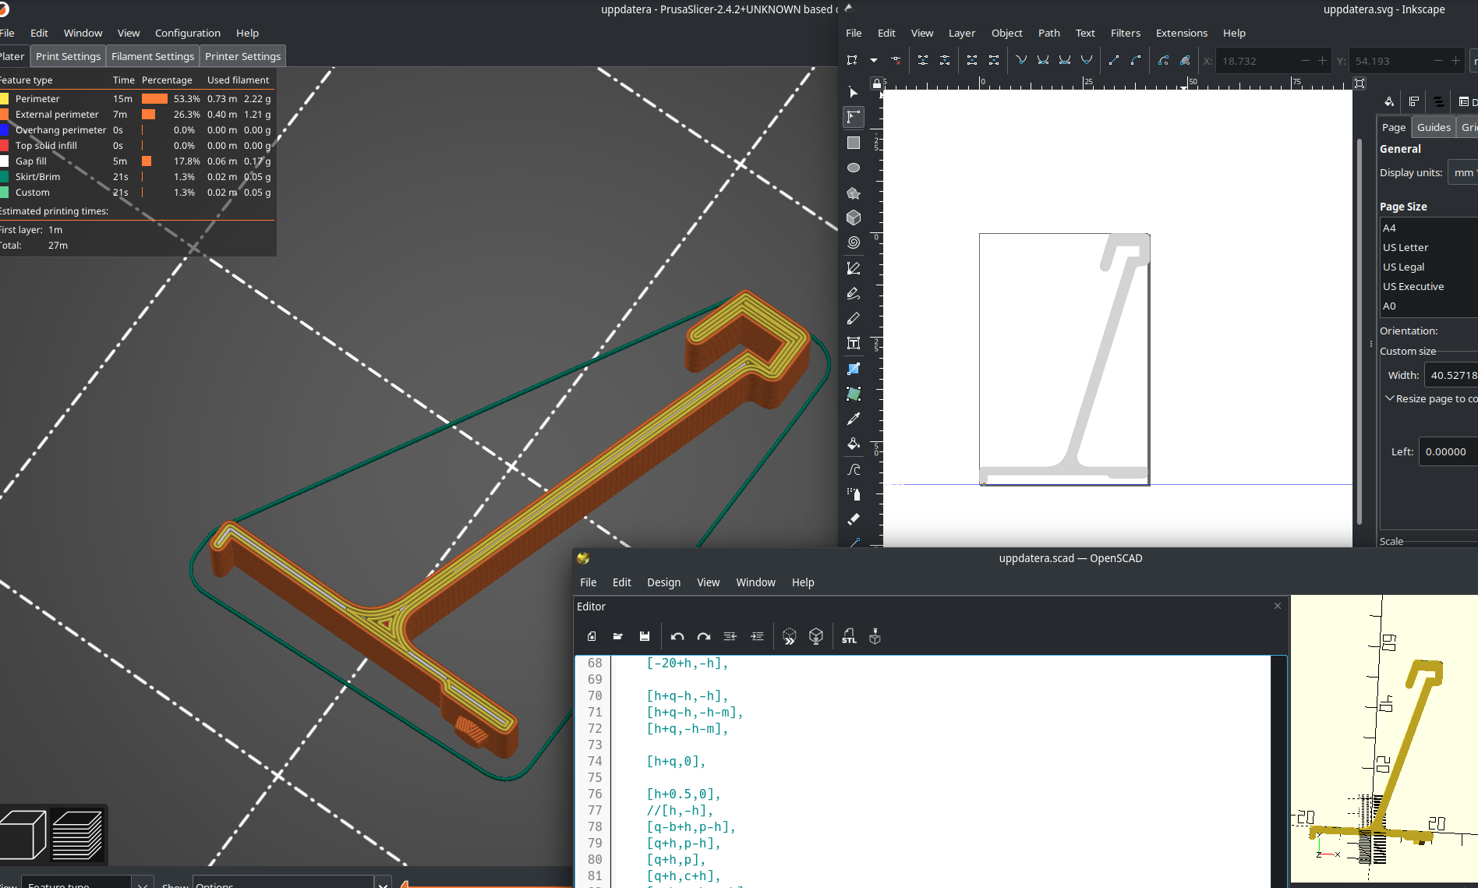The image size is (1478, 888).
Task: Click the page Width input field
Action: [x=1451, y=375]
